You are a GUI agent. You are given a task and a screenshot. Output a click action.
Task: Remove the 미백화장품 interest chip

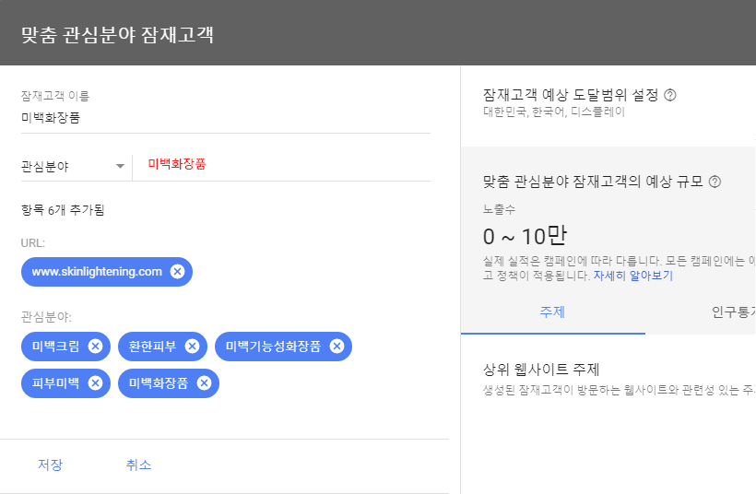pos(204,383)
